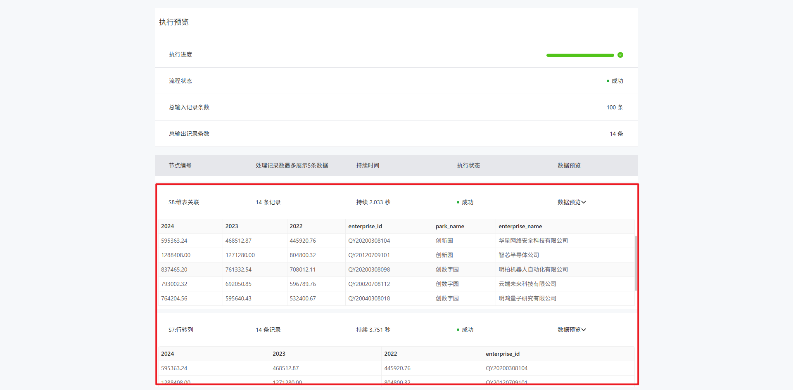Screen dimensions: 793x390
Task: Click the green completion check icon
Action: (620, 55)
